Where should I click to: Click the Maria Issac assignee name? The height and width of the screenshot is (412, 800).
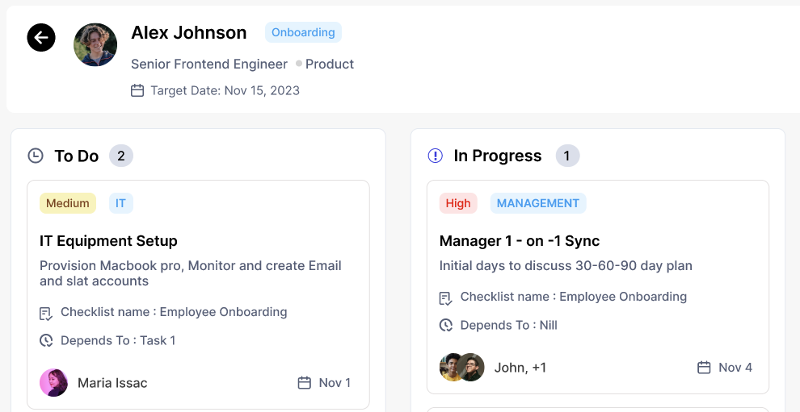[x=112, y=383]
